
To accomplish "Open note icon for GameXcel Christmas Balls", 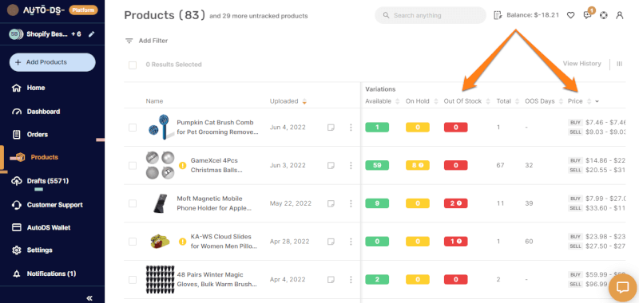I will coord(331,166).
